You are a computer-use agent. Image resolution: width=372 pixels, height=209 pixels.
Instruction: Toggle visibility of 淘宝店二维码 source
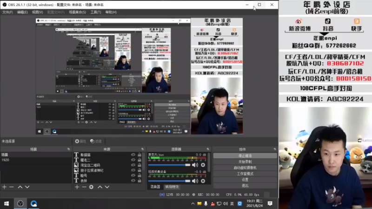(133, 165)
